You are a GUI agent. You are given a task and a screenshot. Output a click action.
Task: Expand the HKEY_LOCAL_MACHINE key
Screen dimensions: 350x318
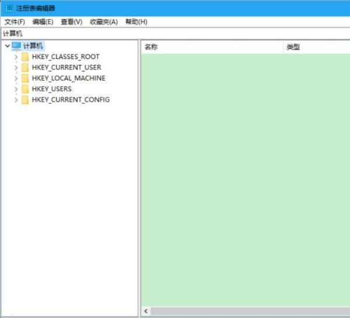click(16, 78)
